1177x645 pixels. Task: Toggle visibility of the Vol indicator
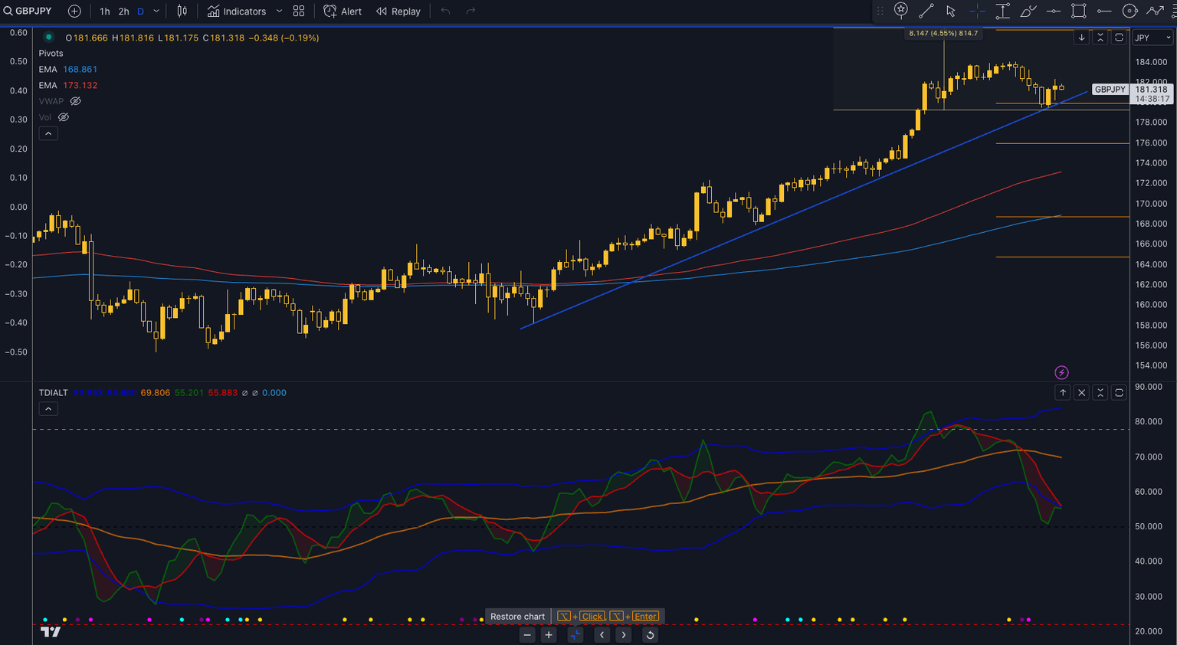click(64, 117)
